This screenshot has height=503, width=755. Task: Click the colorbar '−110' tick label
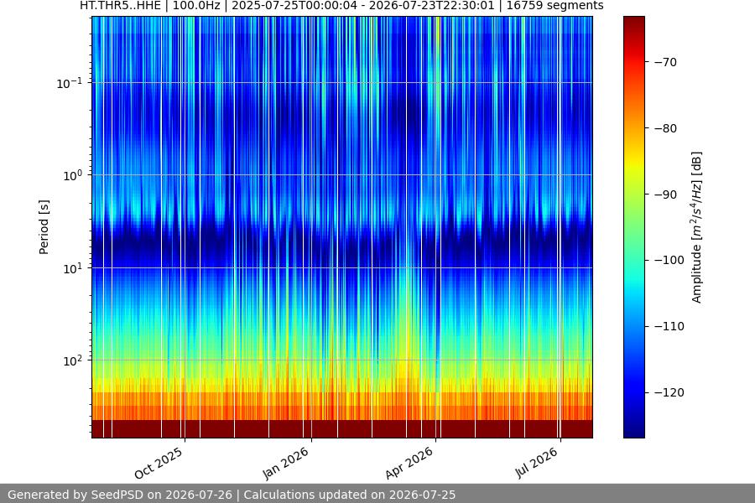(669, 326)
